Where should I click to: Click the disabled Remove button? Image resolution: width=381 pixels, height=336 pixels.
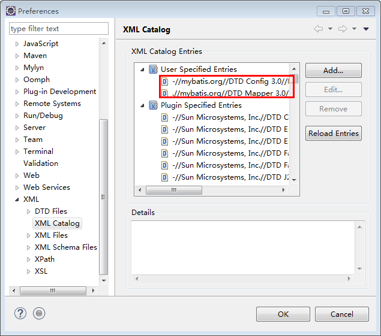point(334,108)
